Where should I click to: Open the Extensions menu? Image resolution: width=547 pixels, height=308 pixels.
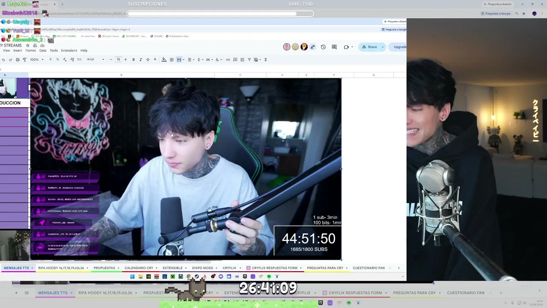pyautogui.click(x=69, y=50)
